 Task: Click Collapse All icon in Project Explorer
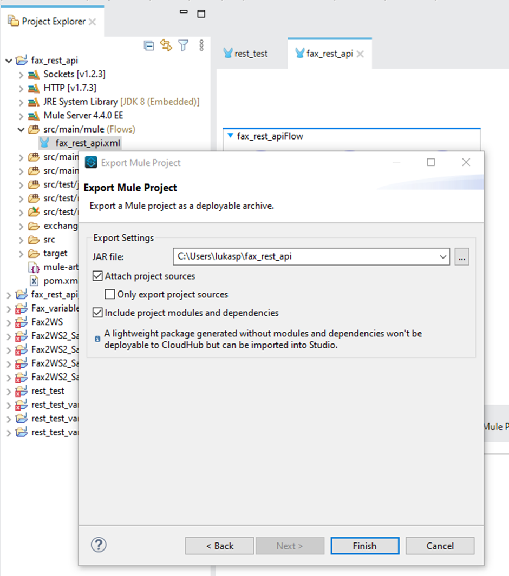tap(149, 45)
